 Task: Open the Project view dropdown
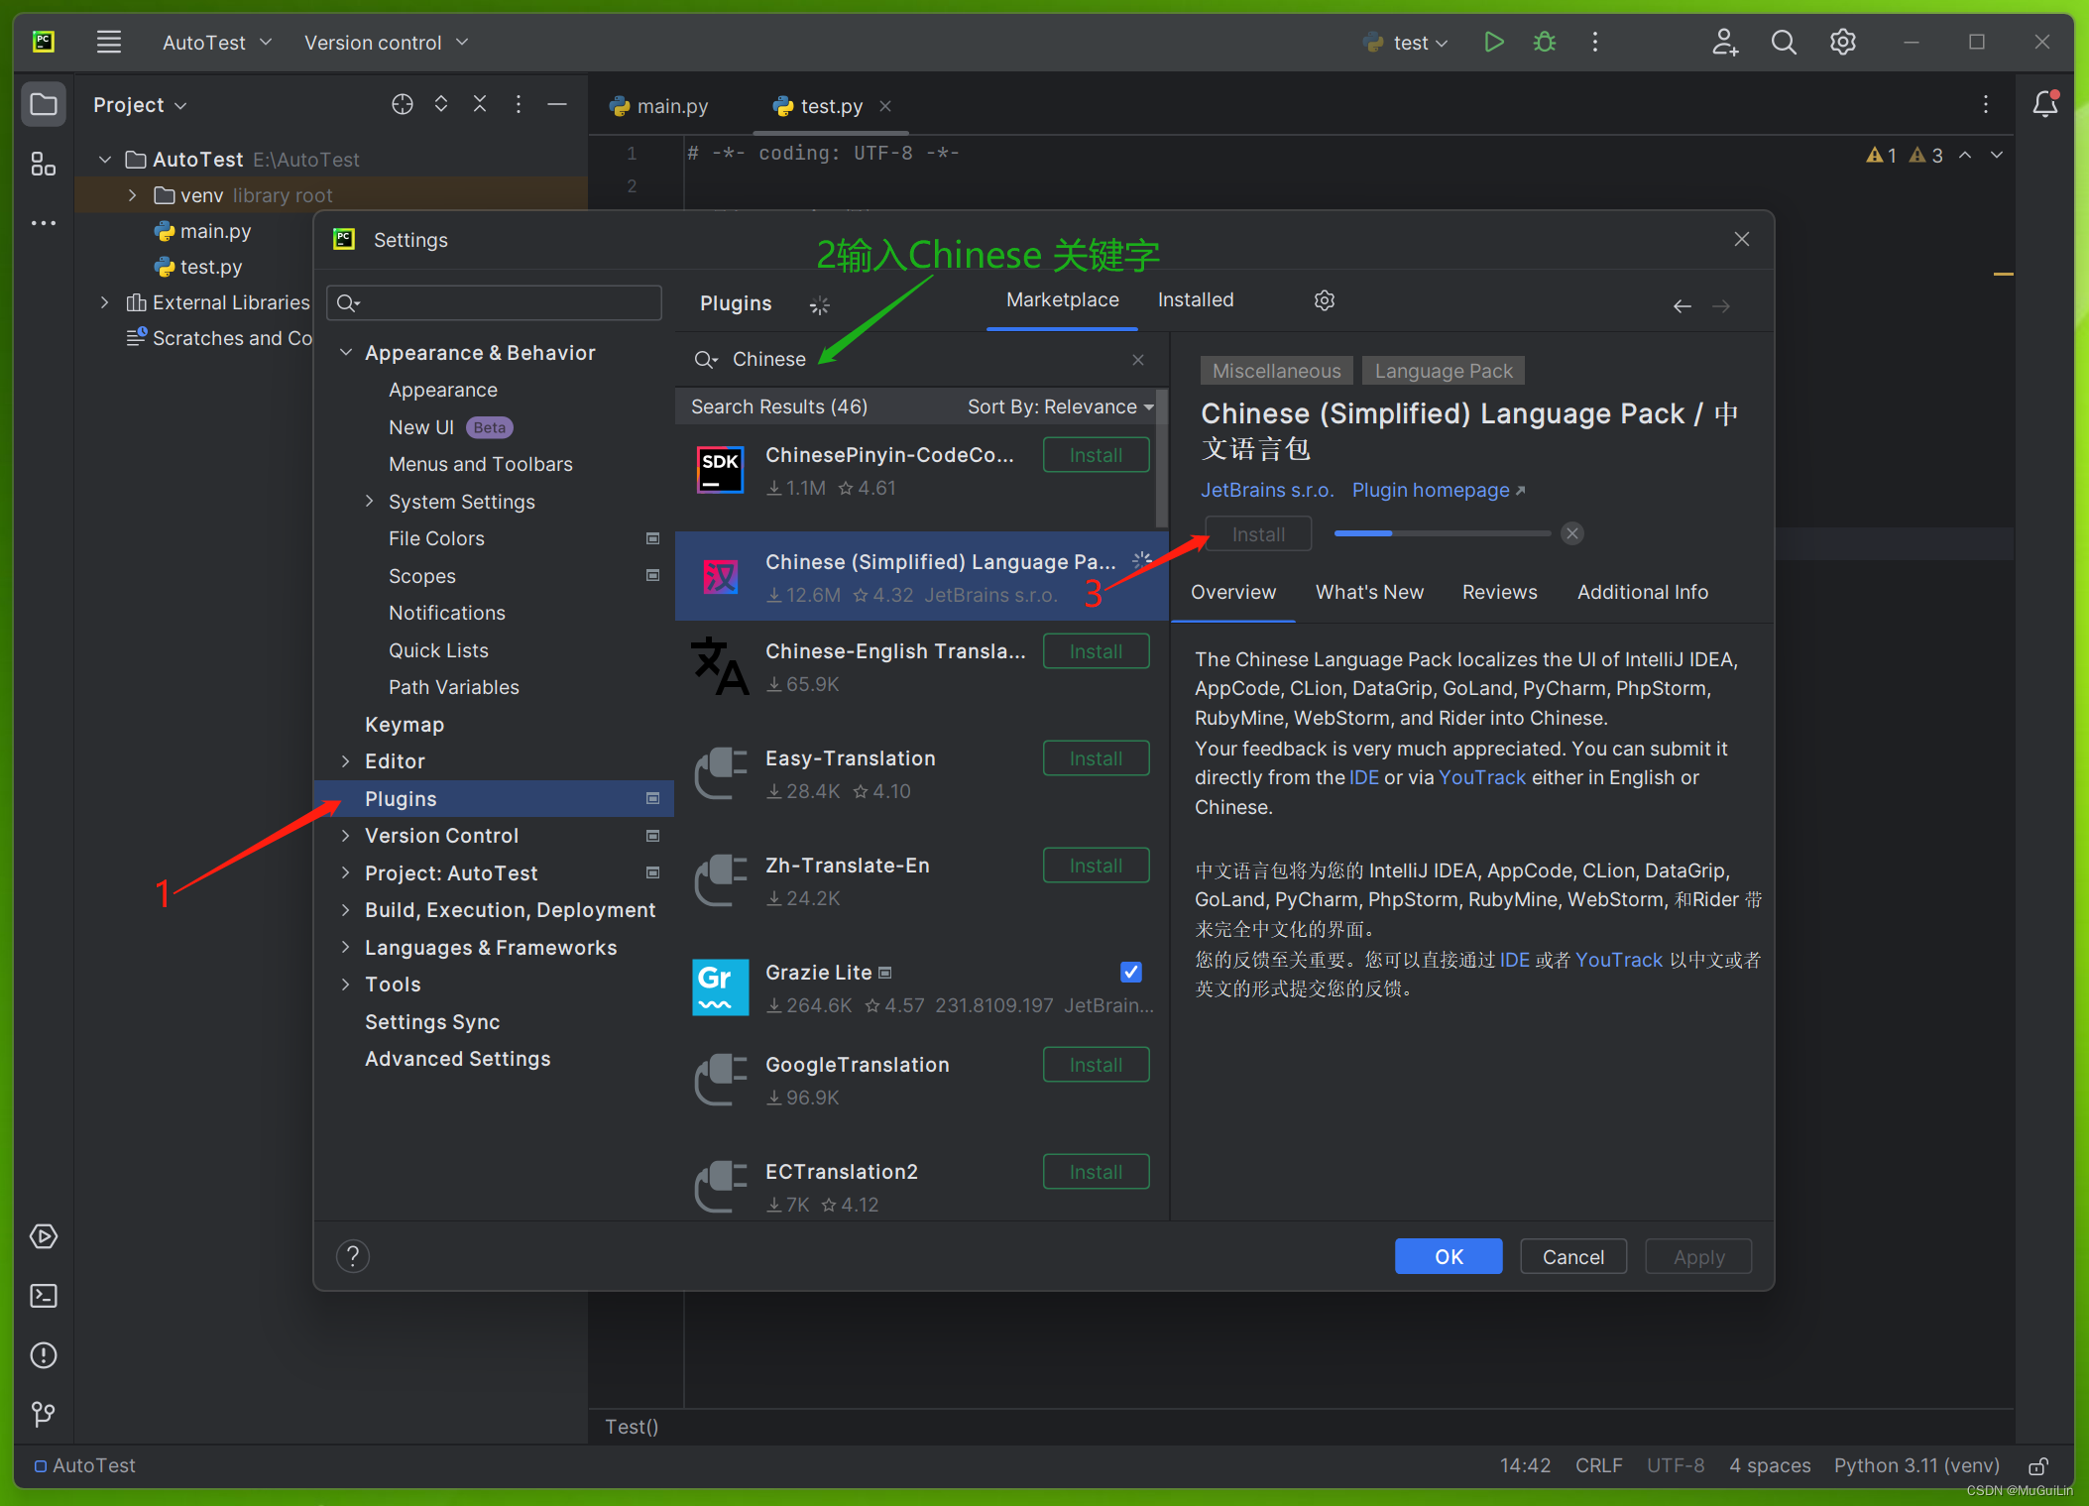(139, 105)
